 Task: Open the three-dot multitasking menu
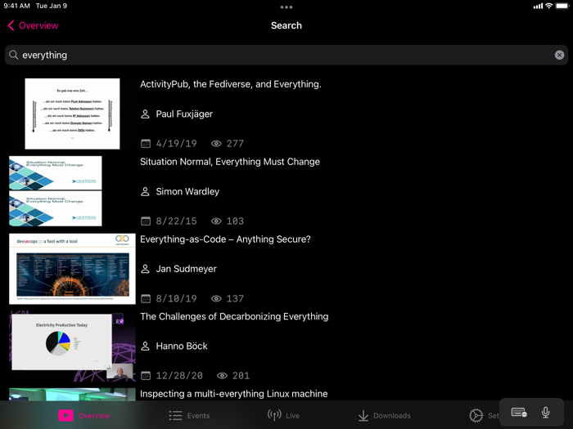286,7
